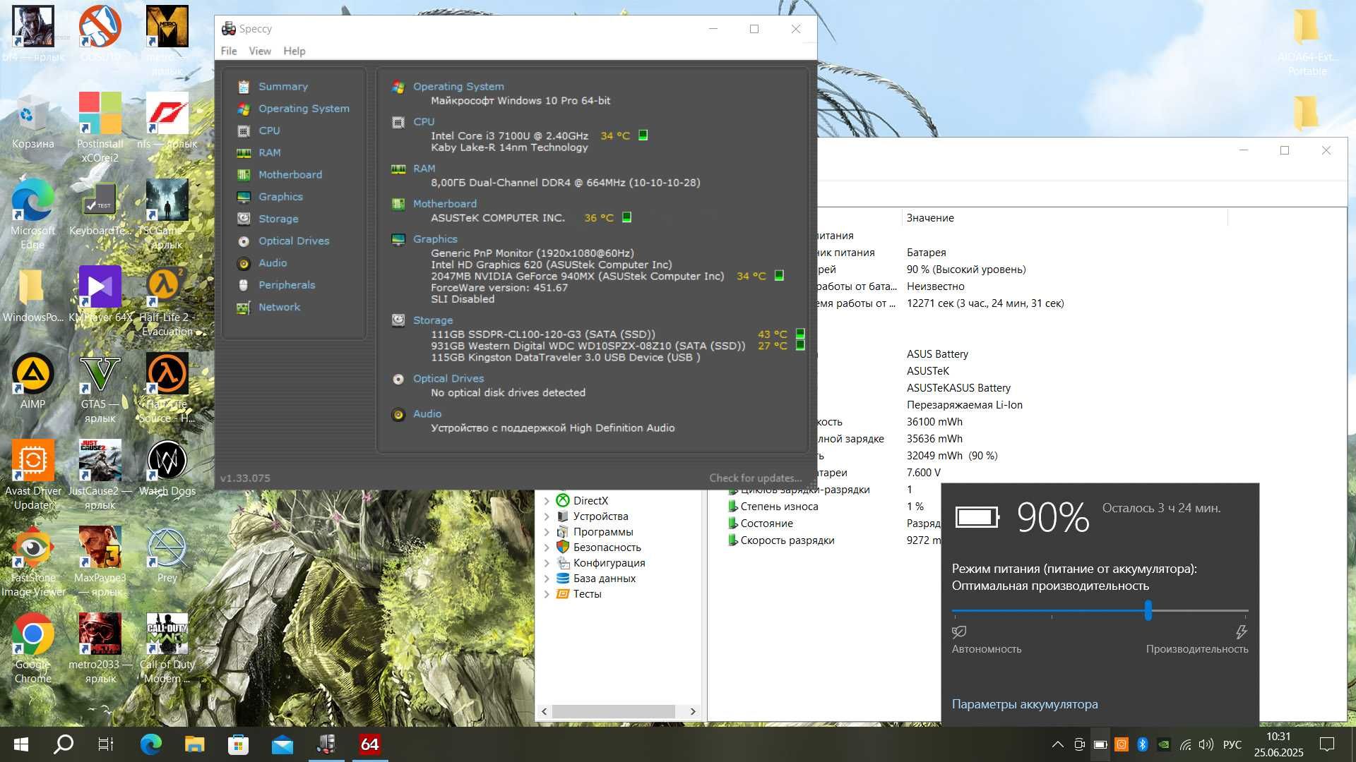Click battery icon in system tray
Image resolution: width=1356 pixels, height=762 pixels.
[1100, 744]
